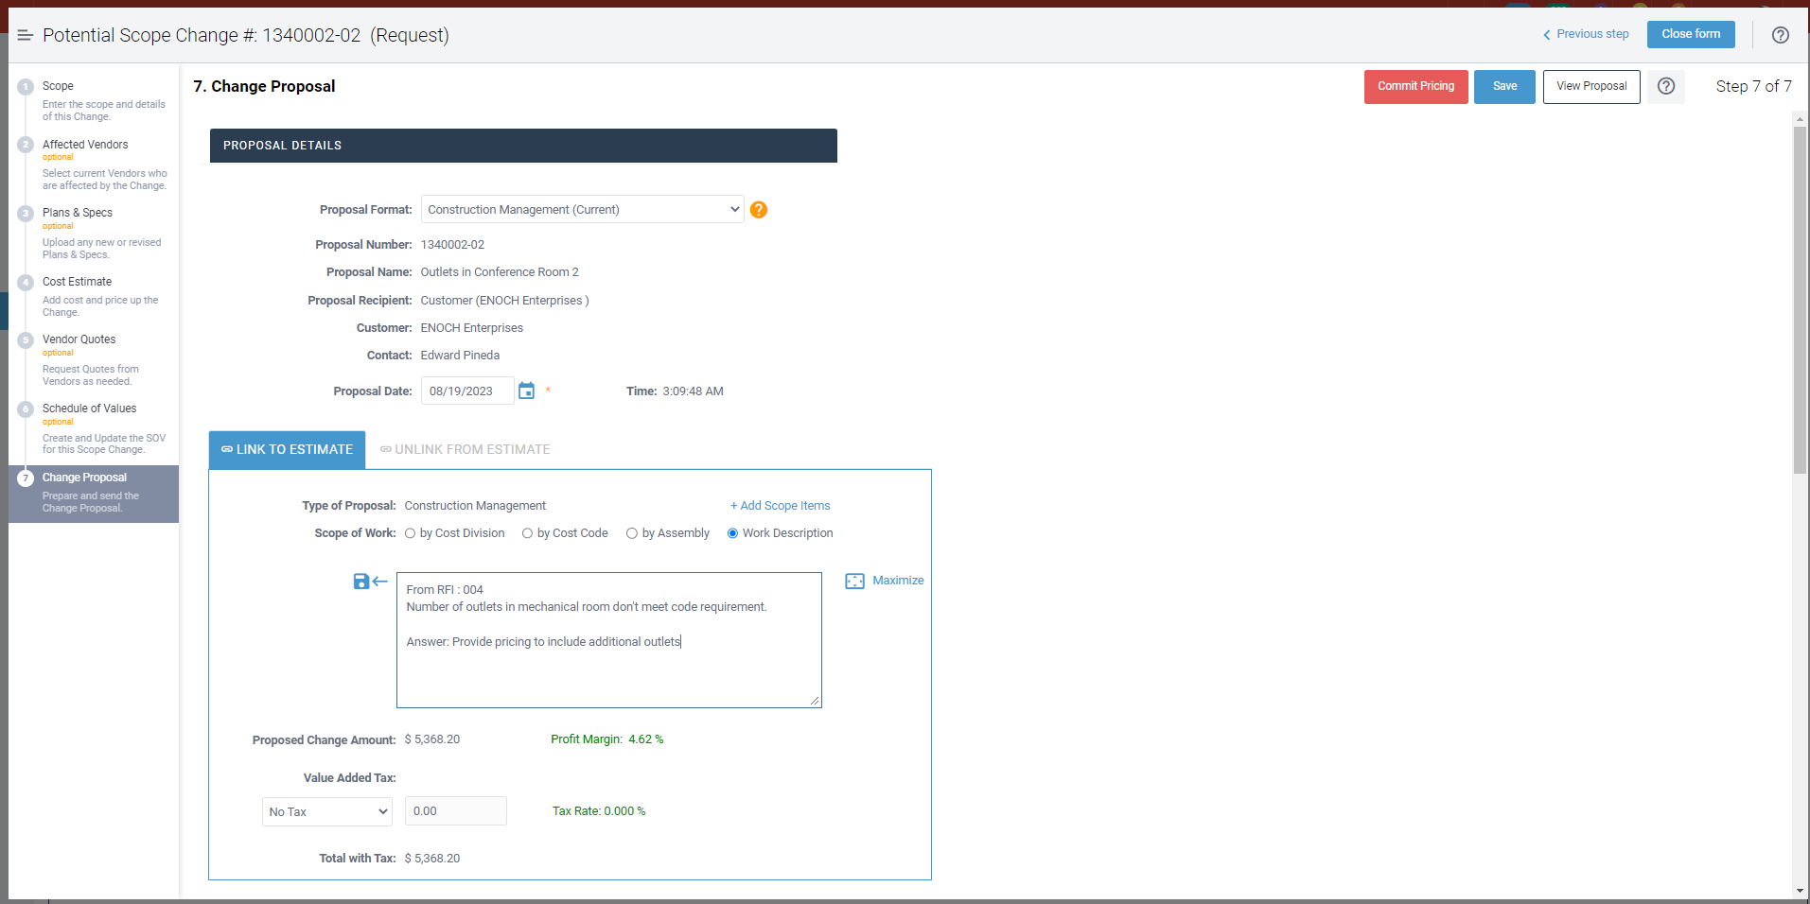Select the UNLINK FROM ESTIMATE tab
Viewport: 1810px width, 904px height.
click(465, 449)
